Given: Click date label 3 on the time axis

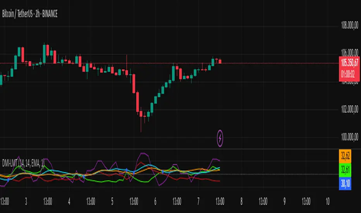Looking at the screenshot, I should (x=26, y=201).
